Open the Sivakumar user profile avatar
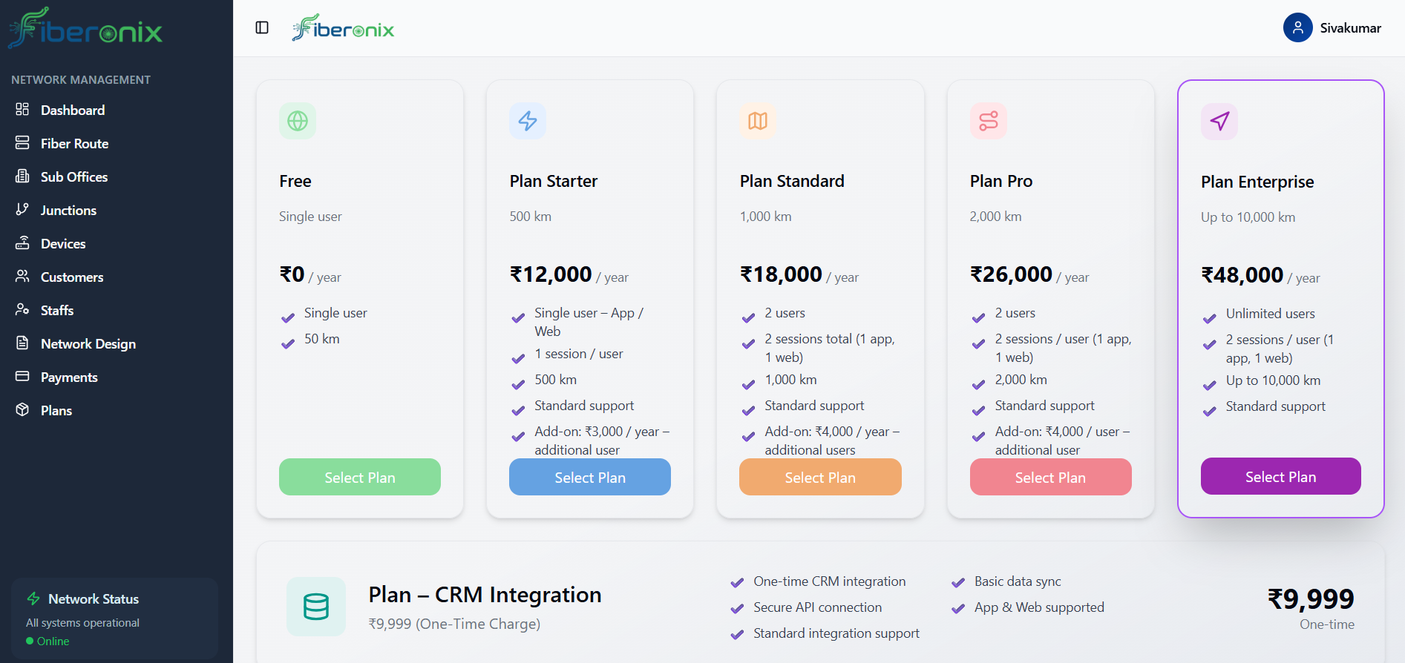Viewport: 1405px width, 663px height. point(1297,28)
